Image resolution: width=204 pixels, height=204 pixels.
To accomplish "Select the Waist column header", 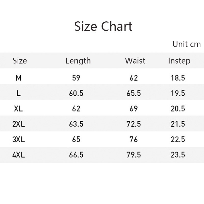I will click(135, 61).
